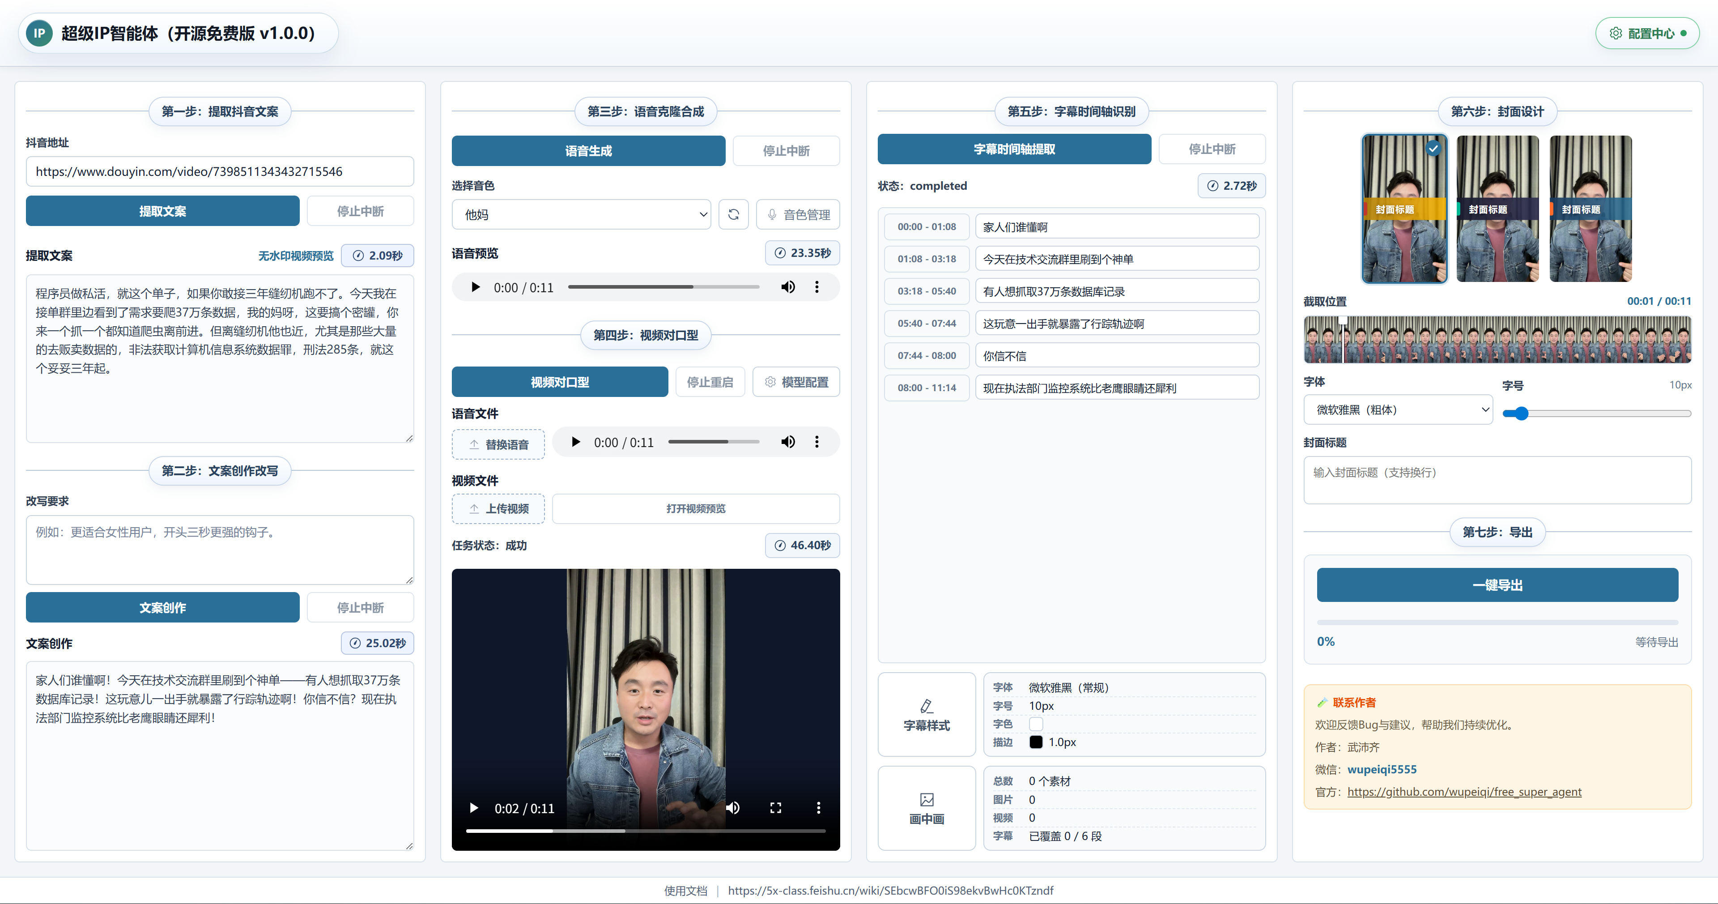Viewport: 1718px width, 904px height.
Task: Click the 提取文案 button
Action: click(x=163, y=211)
